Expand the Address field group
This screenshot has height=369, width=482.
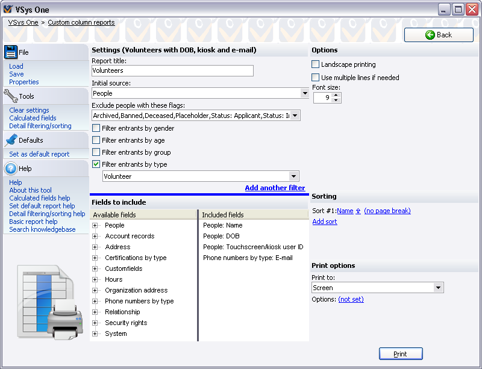[x=95, y=247]
